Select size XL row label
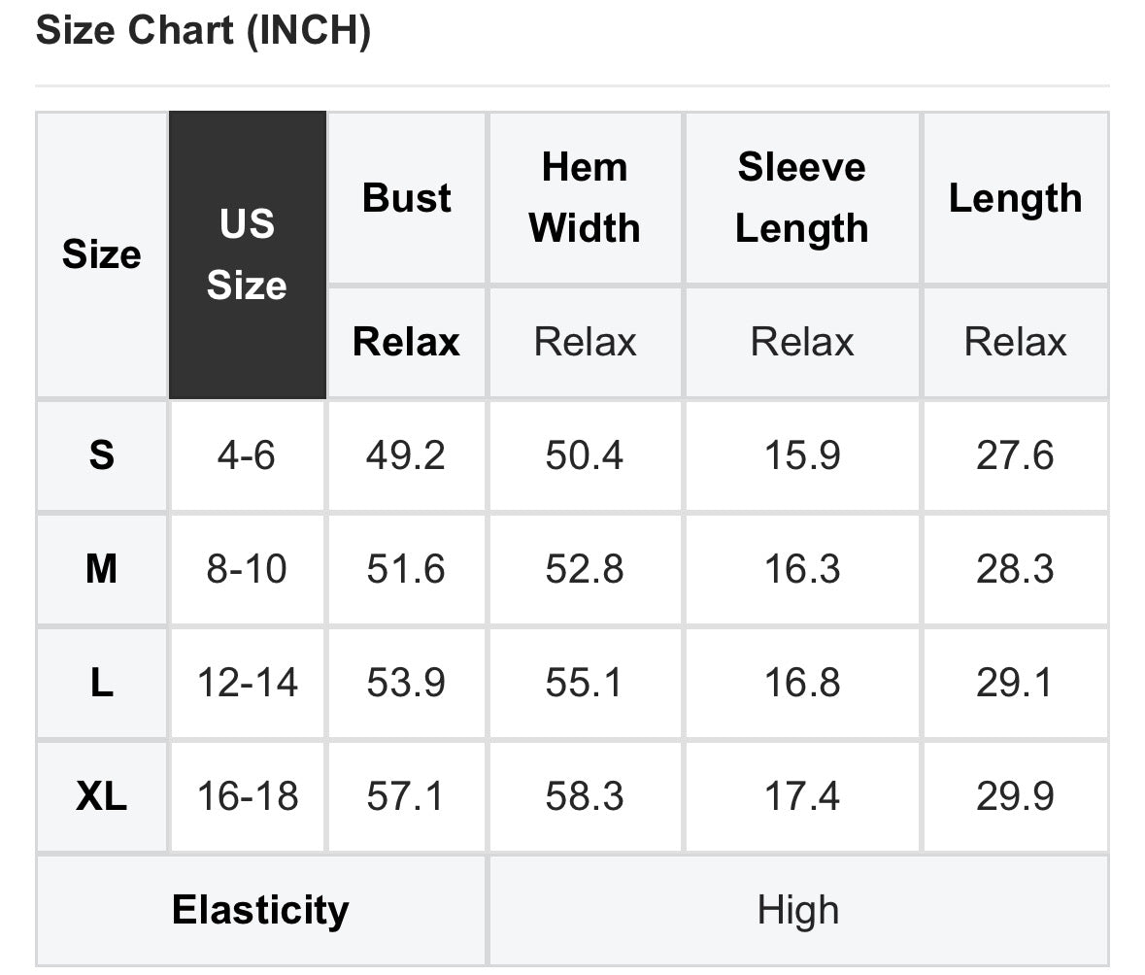1145x975 pixels. pos(102,796)
